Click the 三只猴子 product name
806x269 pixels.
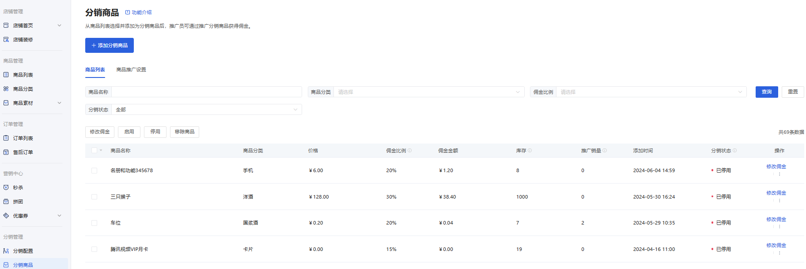[x=120, y=197]
